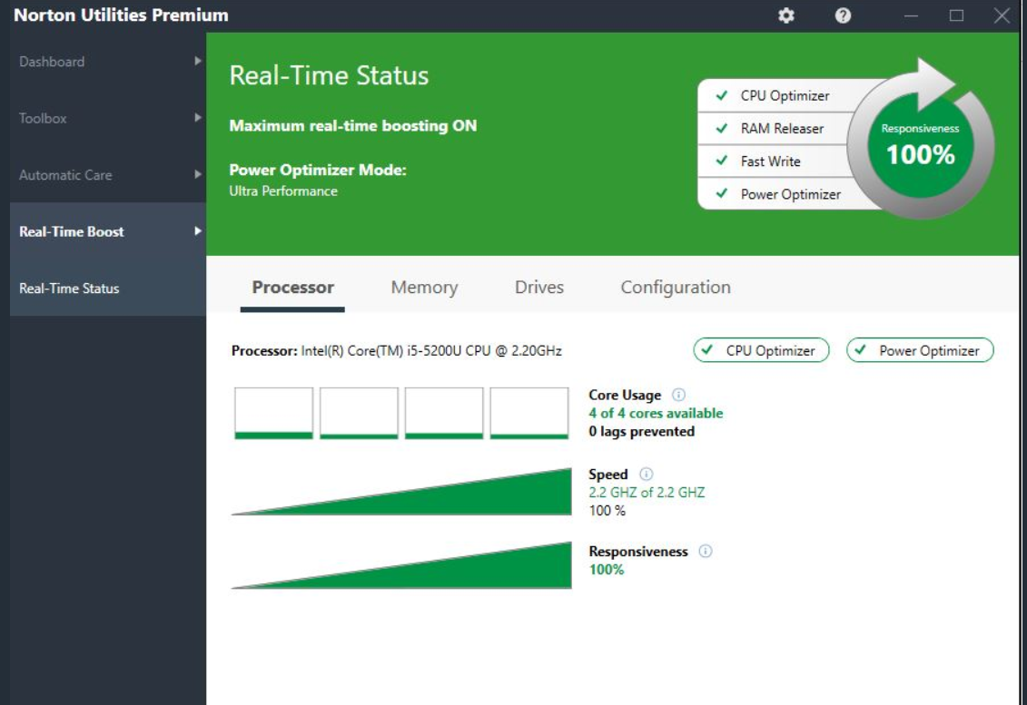The image size is (1027, 705).
Task: Switch to the Processor tab
Action: pos(292,288)
